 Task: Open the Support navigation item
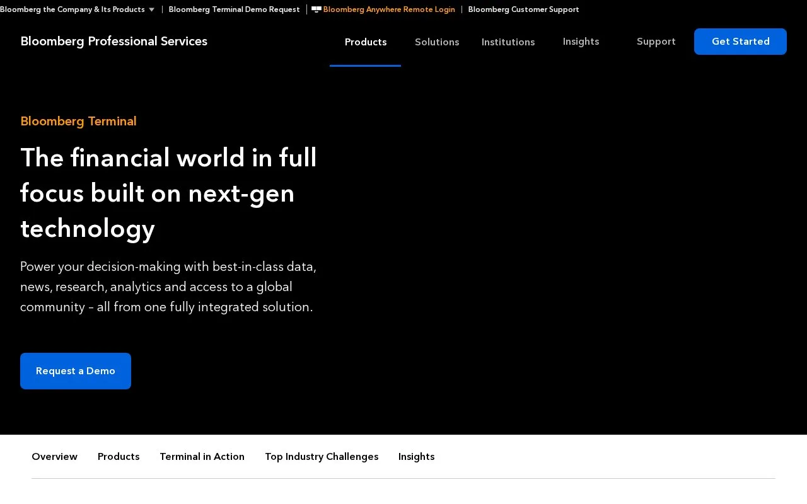pos(656,42)
